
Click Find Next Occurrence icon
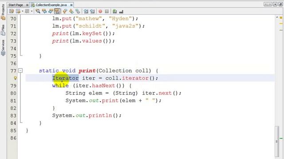(51, 11)
